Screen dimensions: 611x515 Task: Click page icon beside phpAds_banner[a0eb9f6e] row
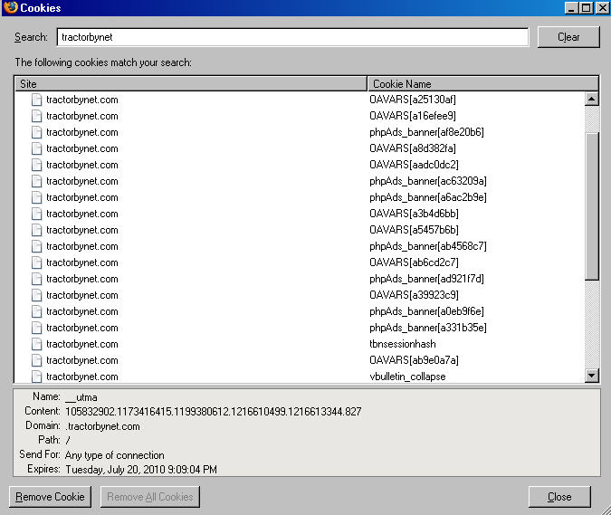click(x=36, y=311)
